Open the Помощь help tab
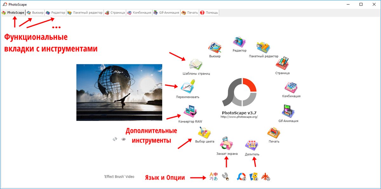This screenshot has height=189, width=381. click(x=209, y=13)
